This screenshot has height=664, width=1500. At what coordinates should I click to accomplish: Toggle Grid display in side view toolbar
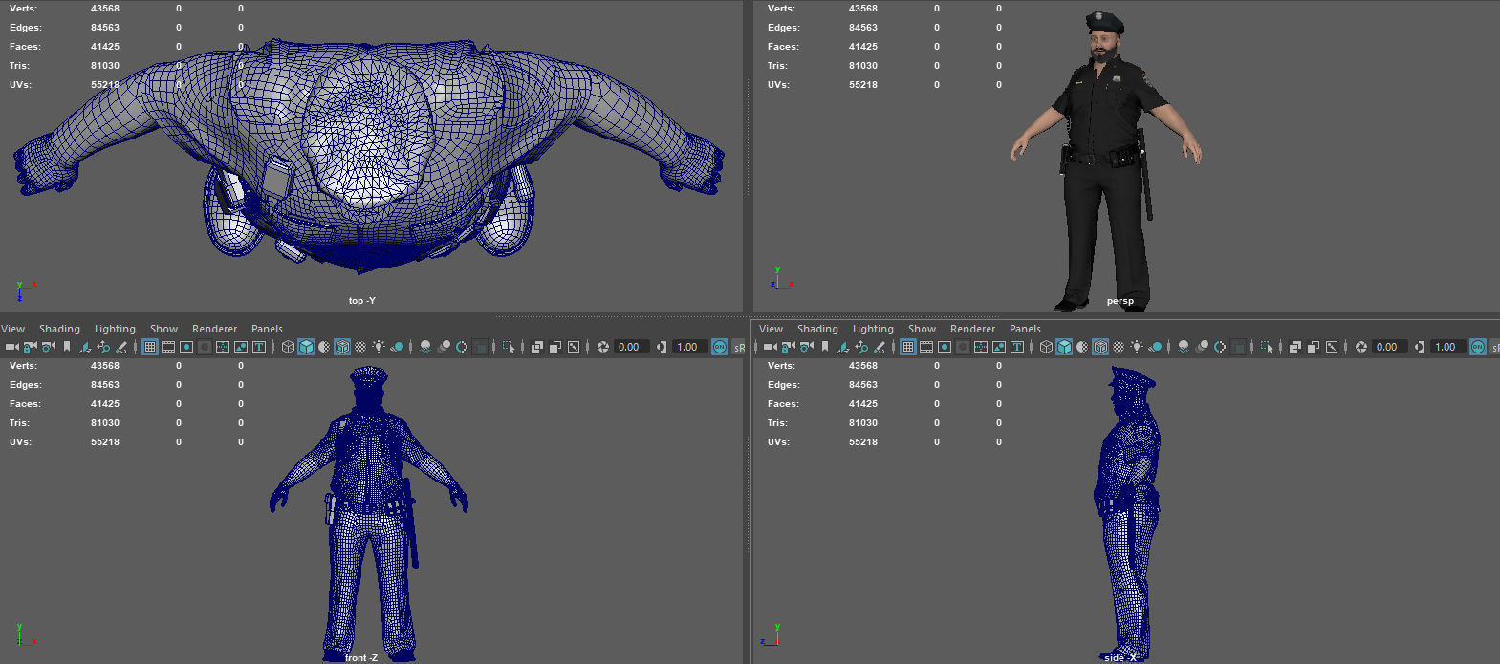click(x=908, y=347)
